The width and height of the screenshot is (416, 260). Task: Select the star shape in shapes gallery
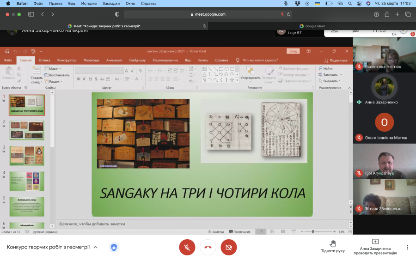click(x=232, y=80)
